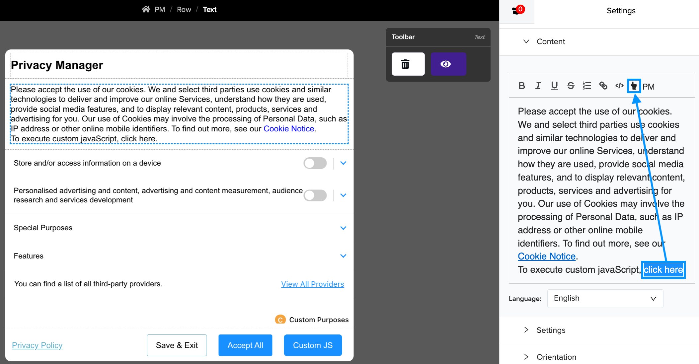This screenshot has width=699, height=364.
Task: Click Special Purposes label
Action: click(43, 228)
